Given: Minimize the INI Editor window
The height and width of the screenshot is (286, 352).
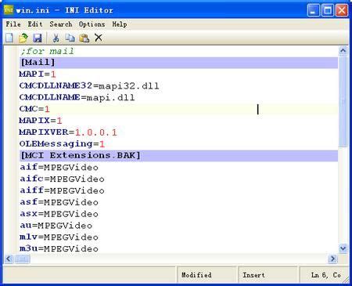Looking at the screenshot, I should pyautogui.click(x=313, y=10).
